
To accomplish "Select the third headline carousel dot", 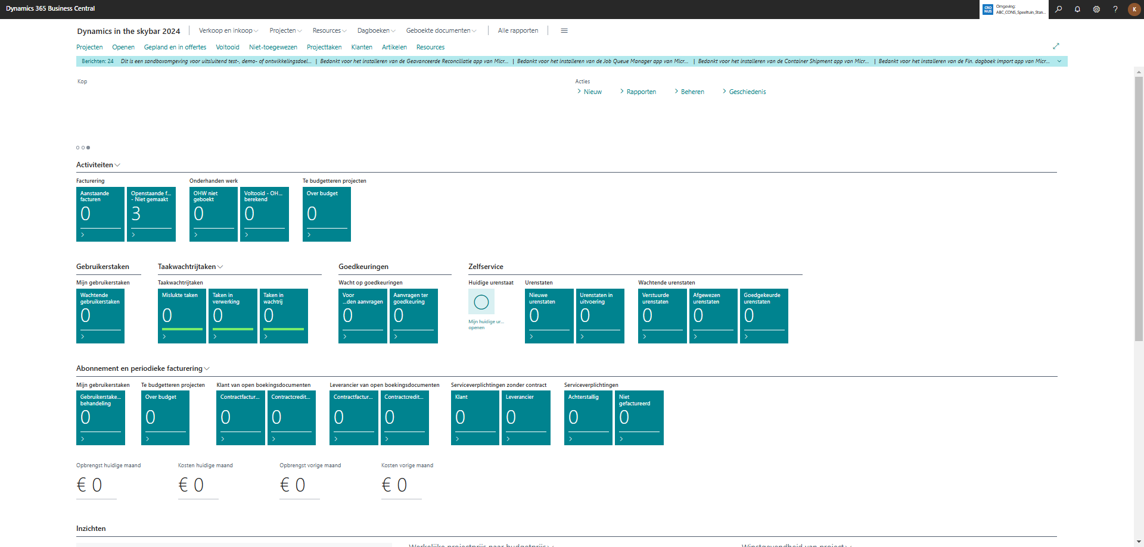I will coord(88,148).
